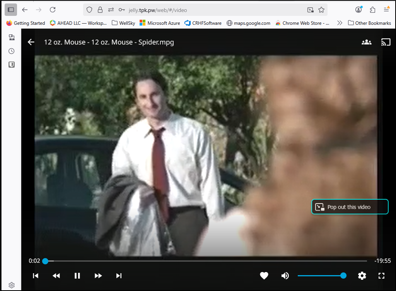Open saved password key icon
The height and width of the screenshot is (291, 396).
coord(122,10)
